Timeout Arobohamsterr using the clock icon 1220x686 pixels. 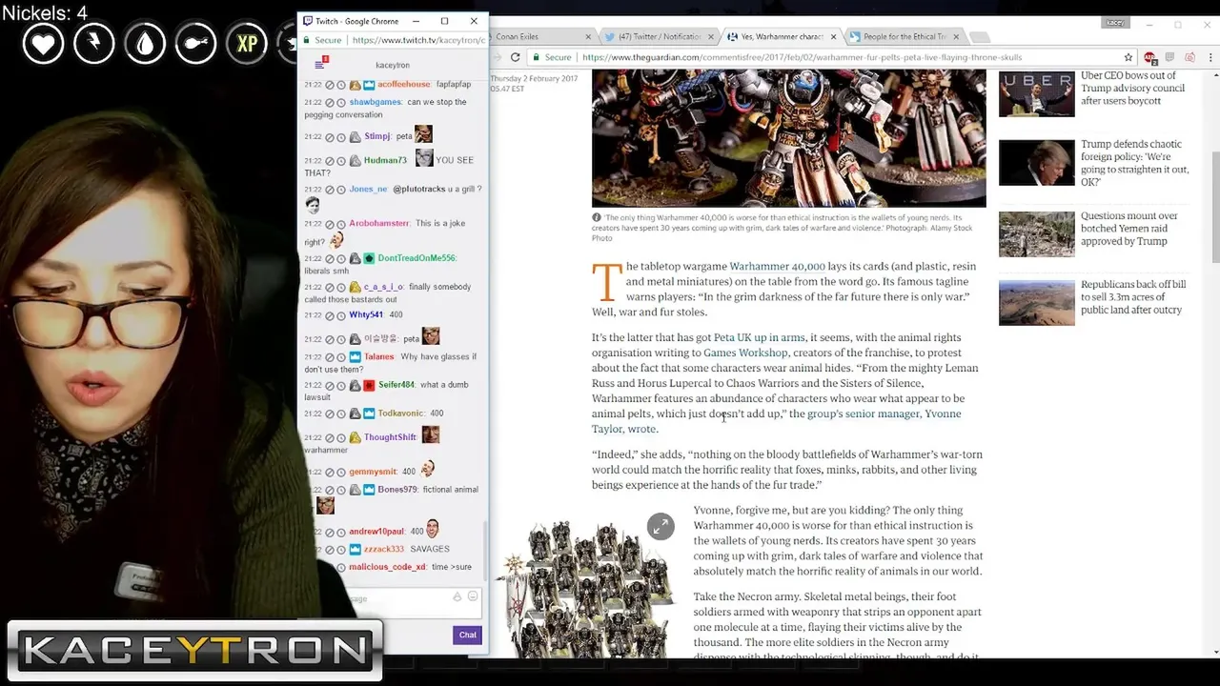coord(341,223)
